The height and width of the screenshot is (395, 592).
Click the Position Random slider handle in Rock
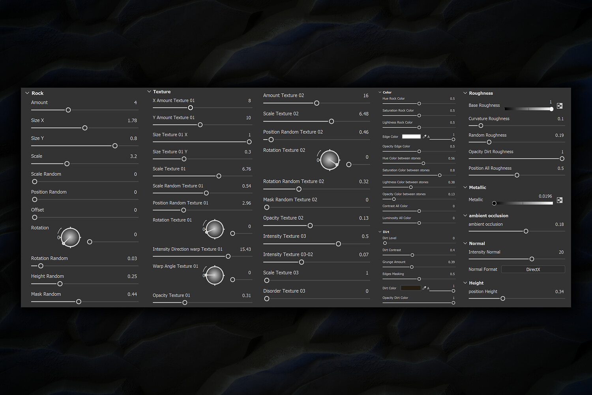35,199
